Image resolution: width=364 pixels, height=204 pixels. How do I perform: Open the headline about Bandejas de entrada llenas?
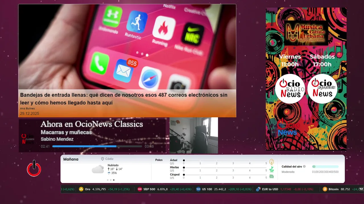click(124, 99)
